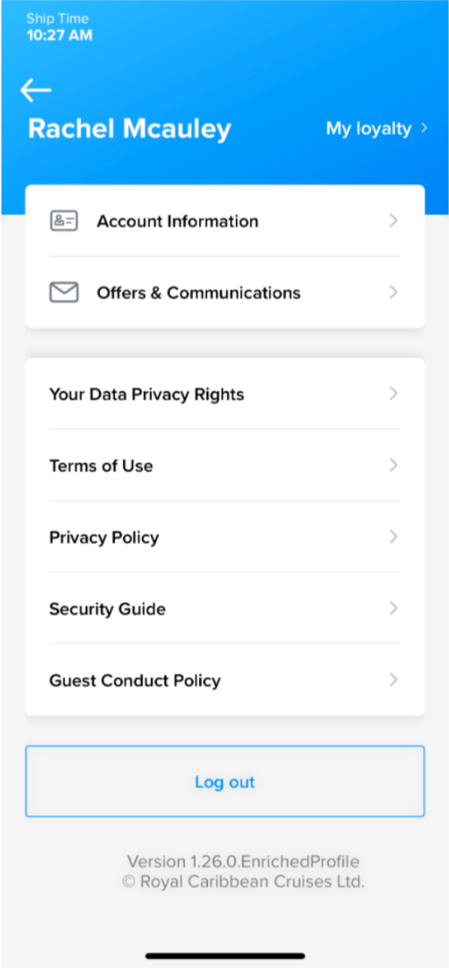This screenshot has width=449, height=968.
Task: Click Rachel Mcauley profile name
Action: tap(129, 129)
